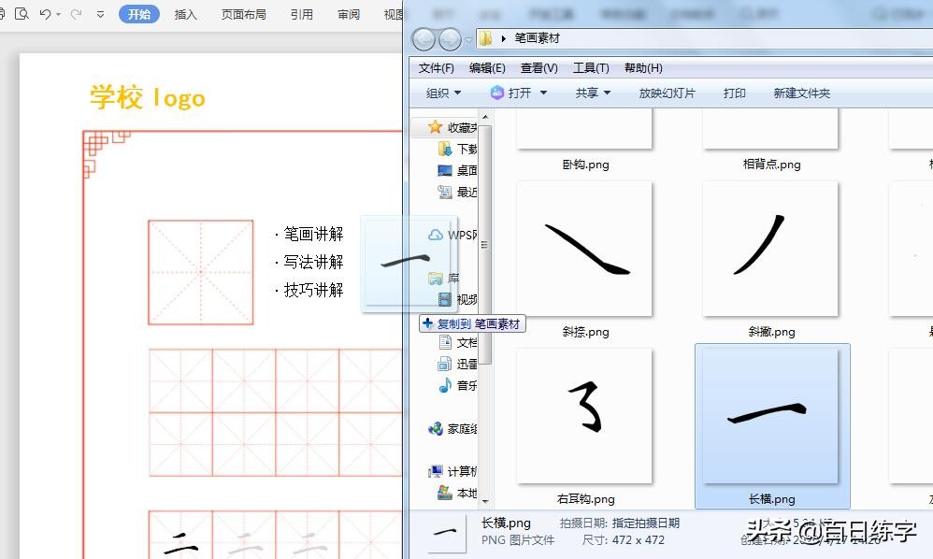This screenshot has width=933, height=559.
Task: Open the 审阅 ribbon tab
Action: click(349, 14)
